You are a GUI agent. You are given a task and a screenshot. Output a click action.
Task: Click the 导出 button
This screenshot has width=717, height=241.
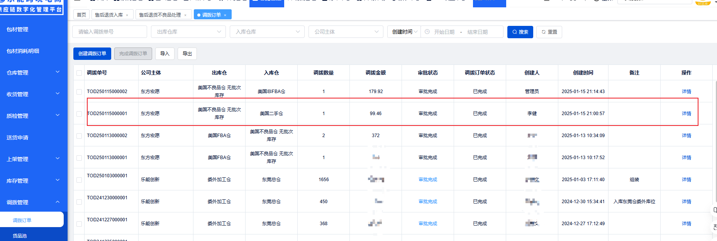(x=187, y=54)
